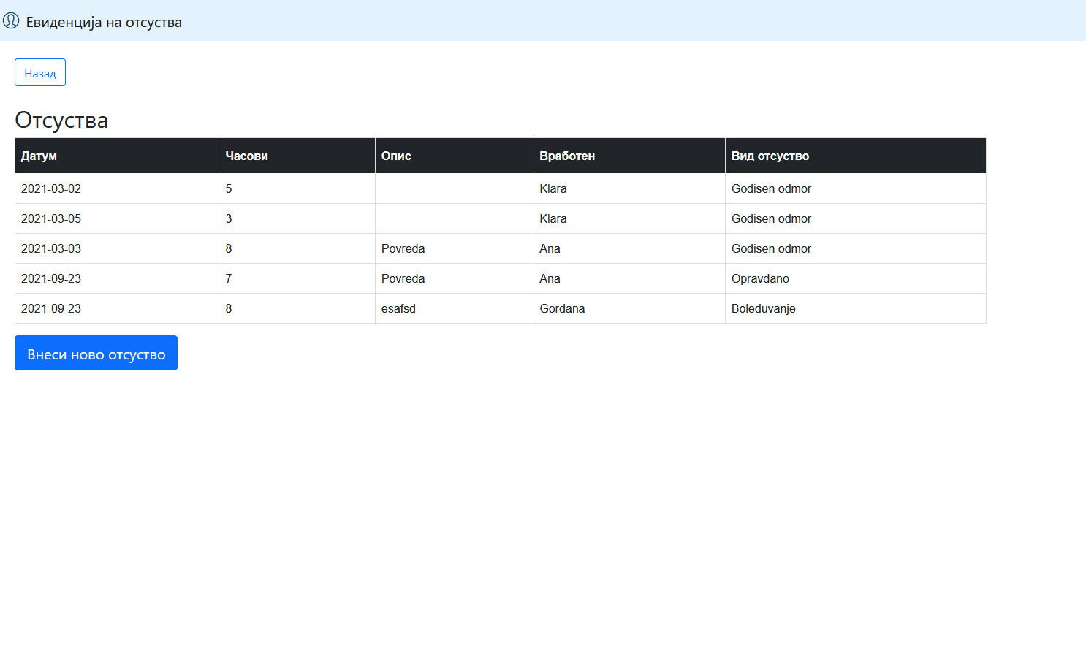Viewport: 1086px width, 656px height.
Task: Click the Назад back button
Action: [x=40, y=73]
